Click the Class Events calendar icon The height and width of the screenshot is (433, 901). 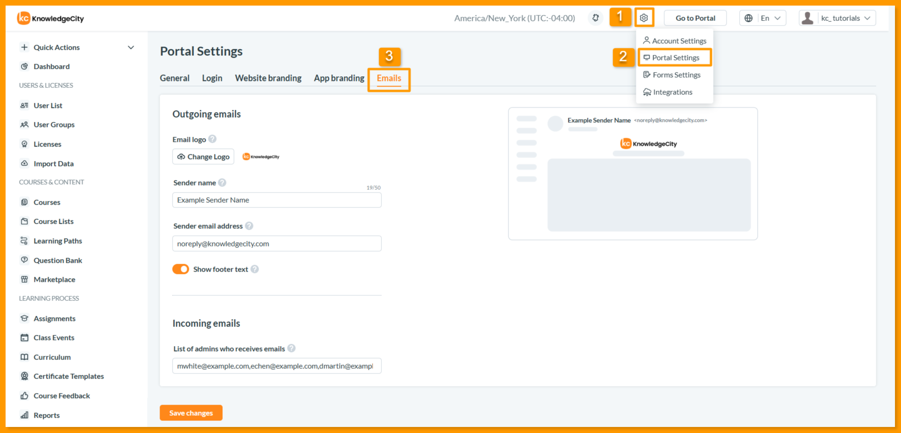(25, 338)
